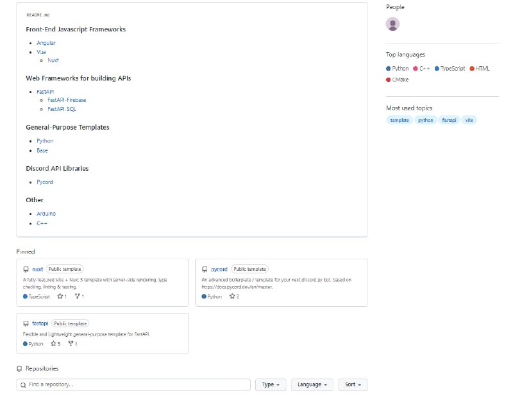Open the Angular link in README

pyautogui.click(x=46, y=43)
